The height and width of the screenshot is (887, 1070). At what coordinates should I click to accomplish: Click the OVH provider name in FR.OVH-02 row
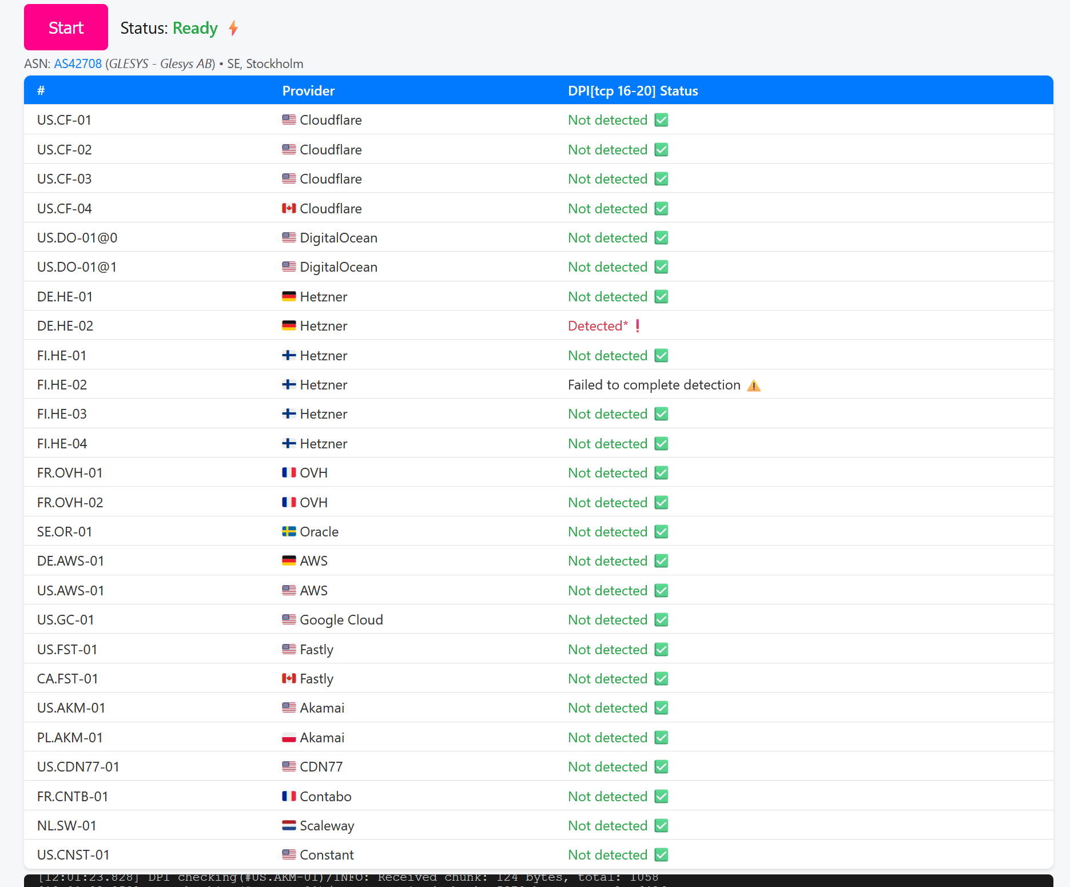314,502
